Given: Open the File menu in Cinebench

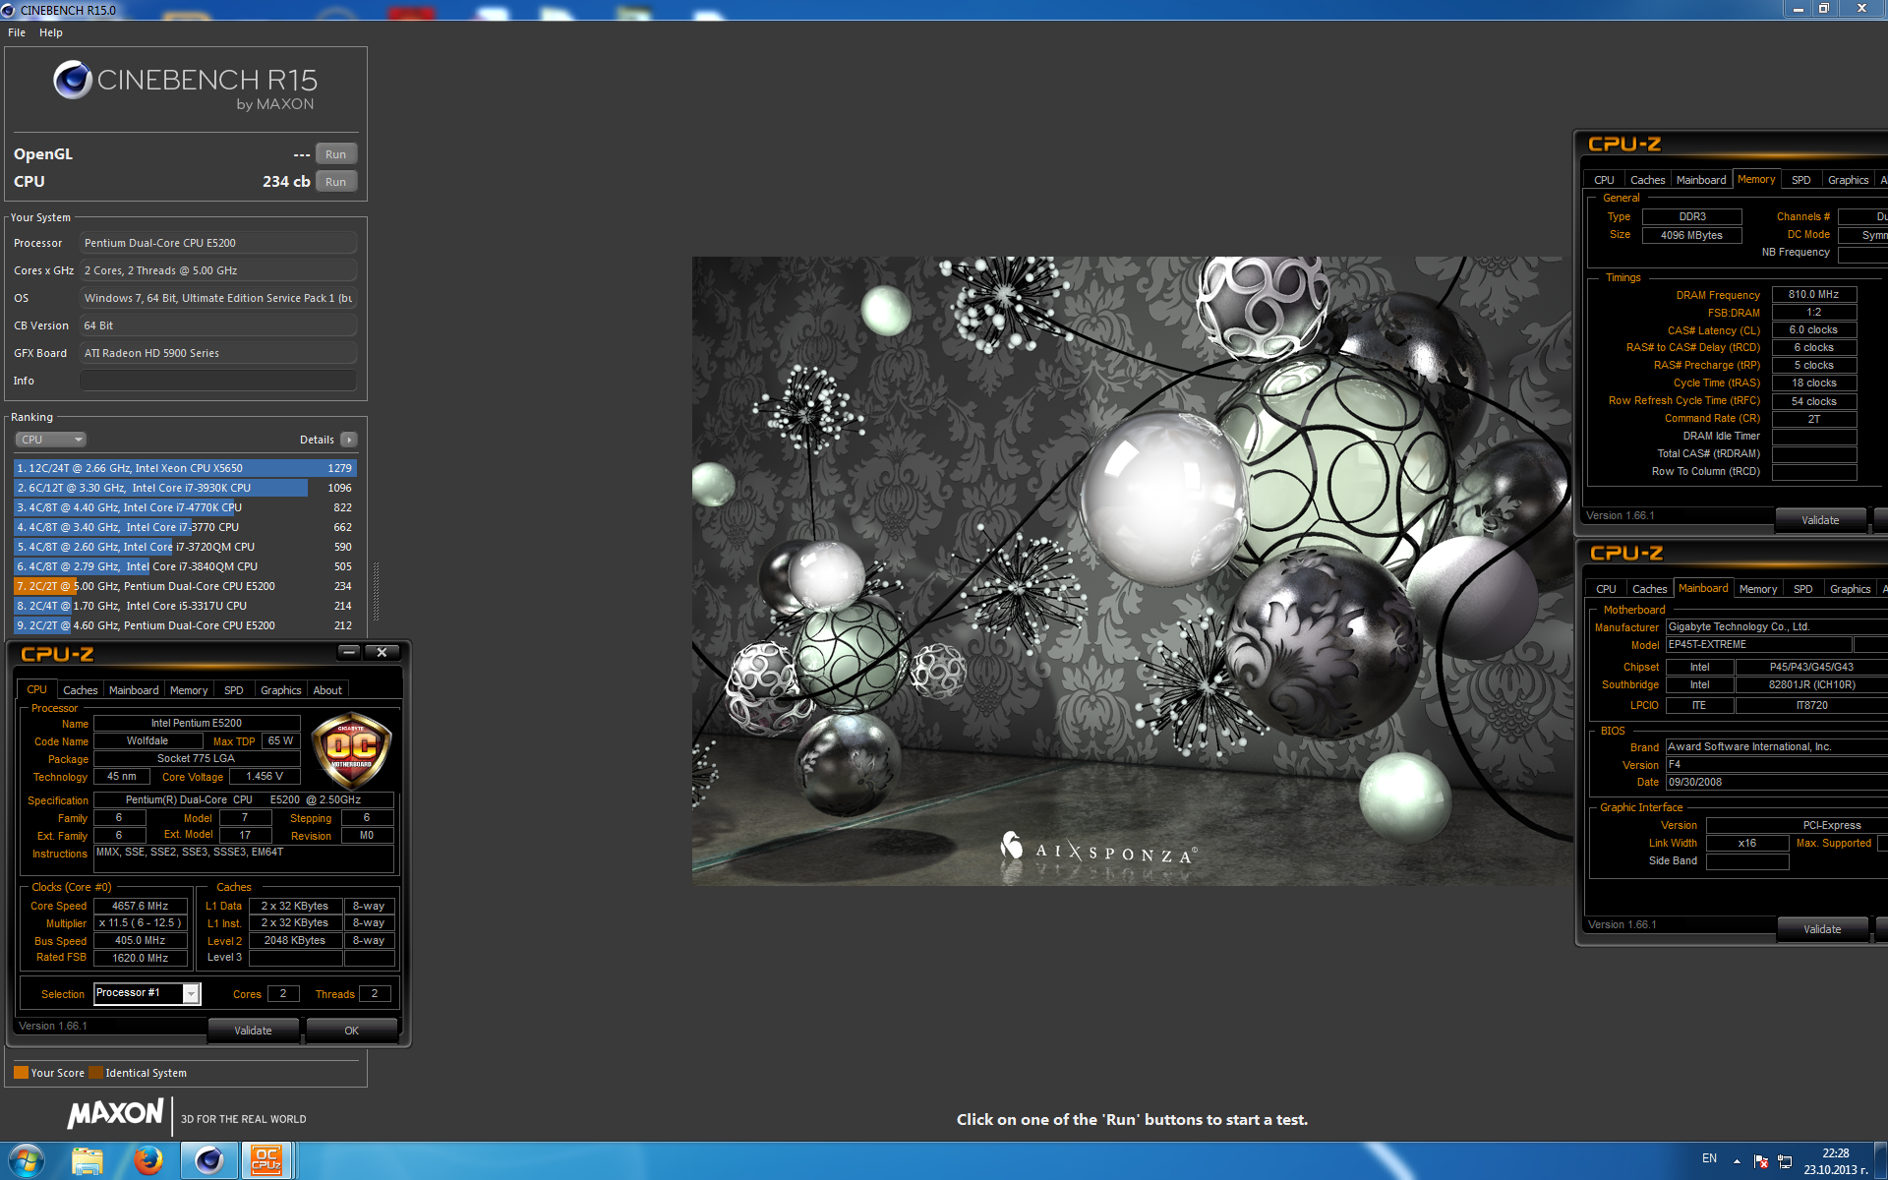Looking at the screenshot, I should (x=17, y=32).
